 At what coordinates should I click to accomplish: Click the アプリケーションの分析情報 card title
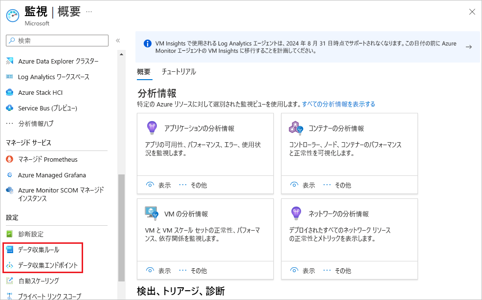coord(199,129)
